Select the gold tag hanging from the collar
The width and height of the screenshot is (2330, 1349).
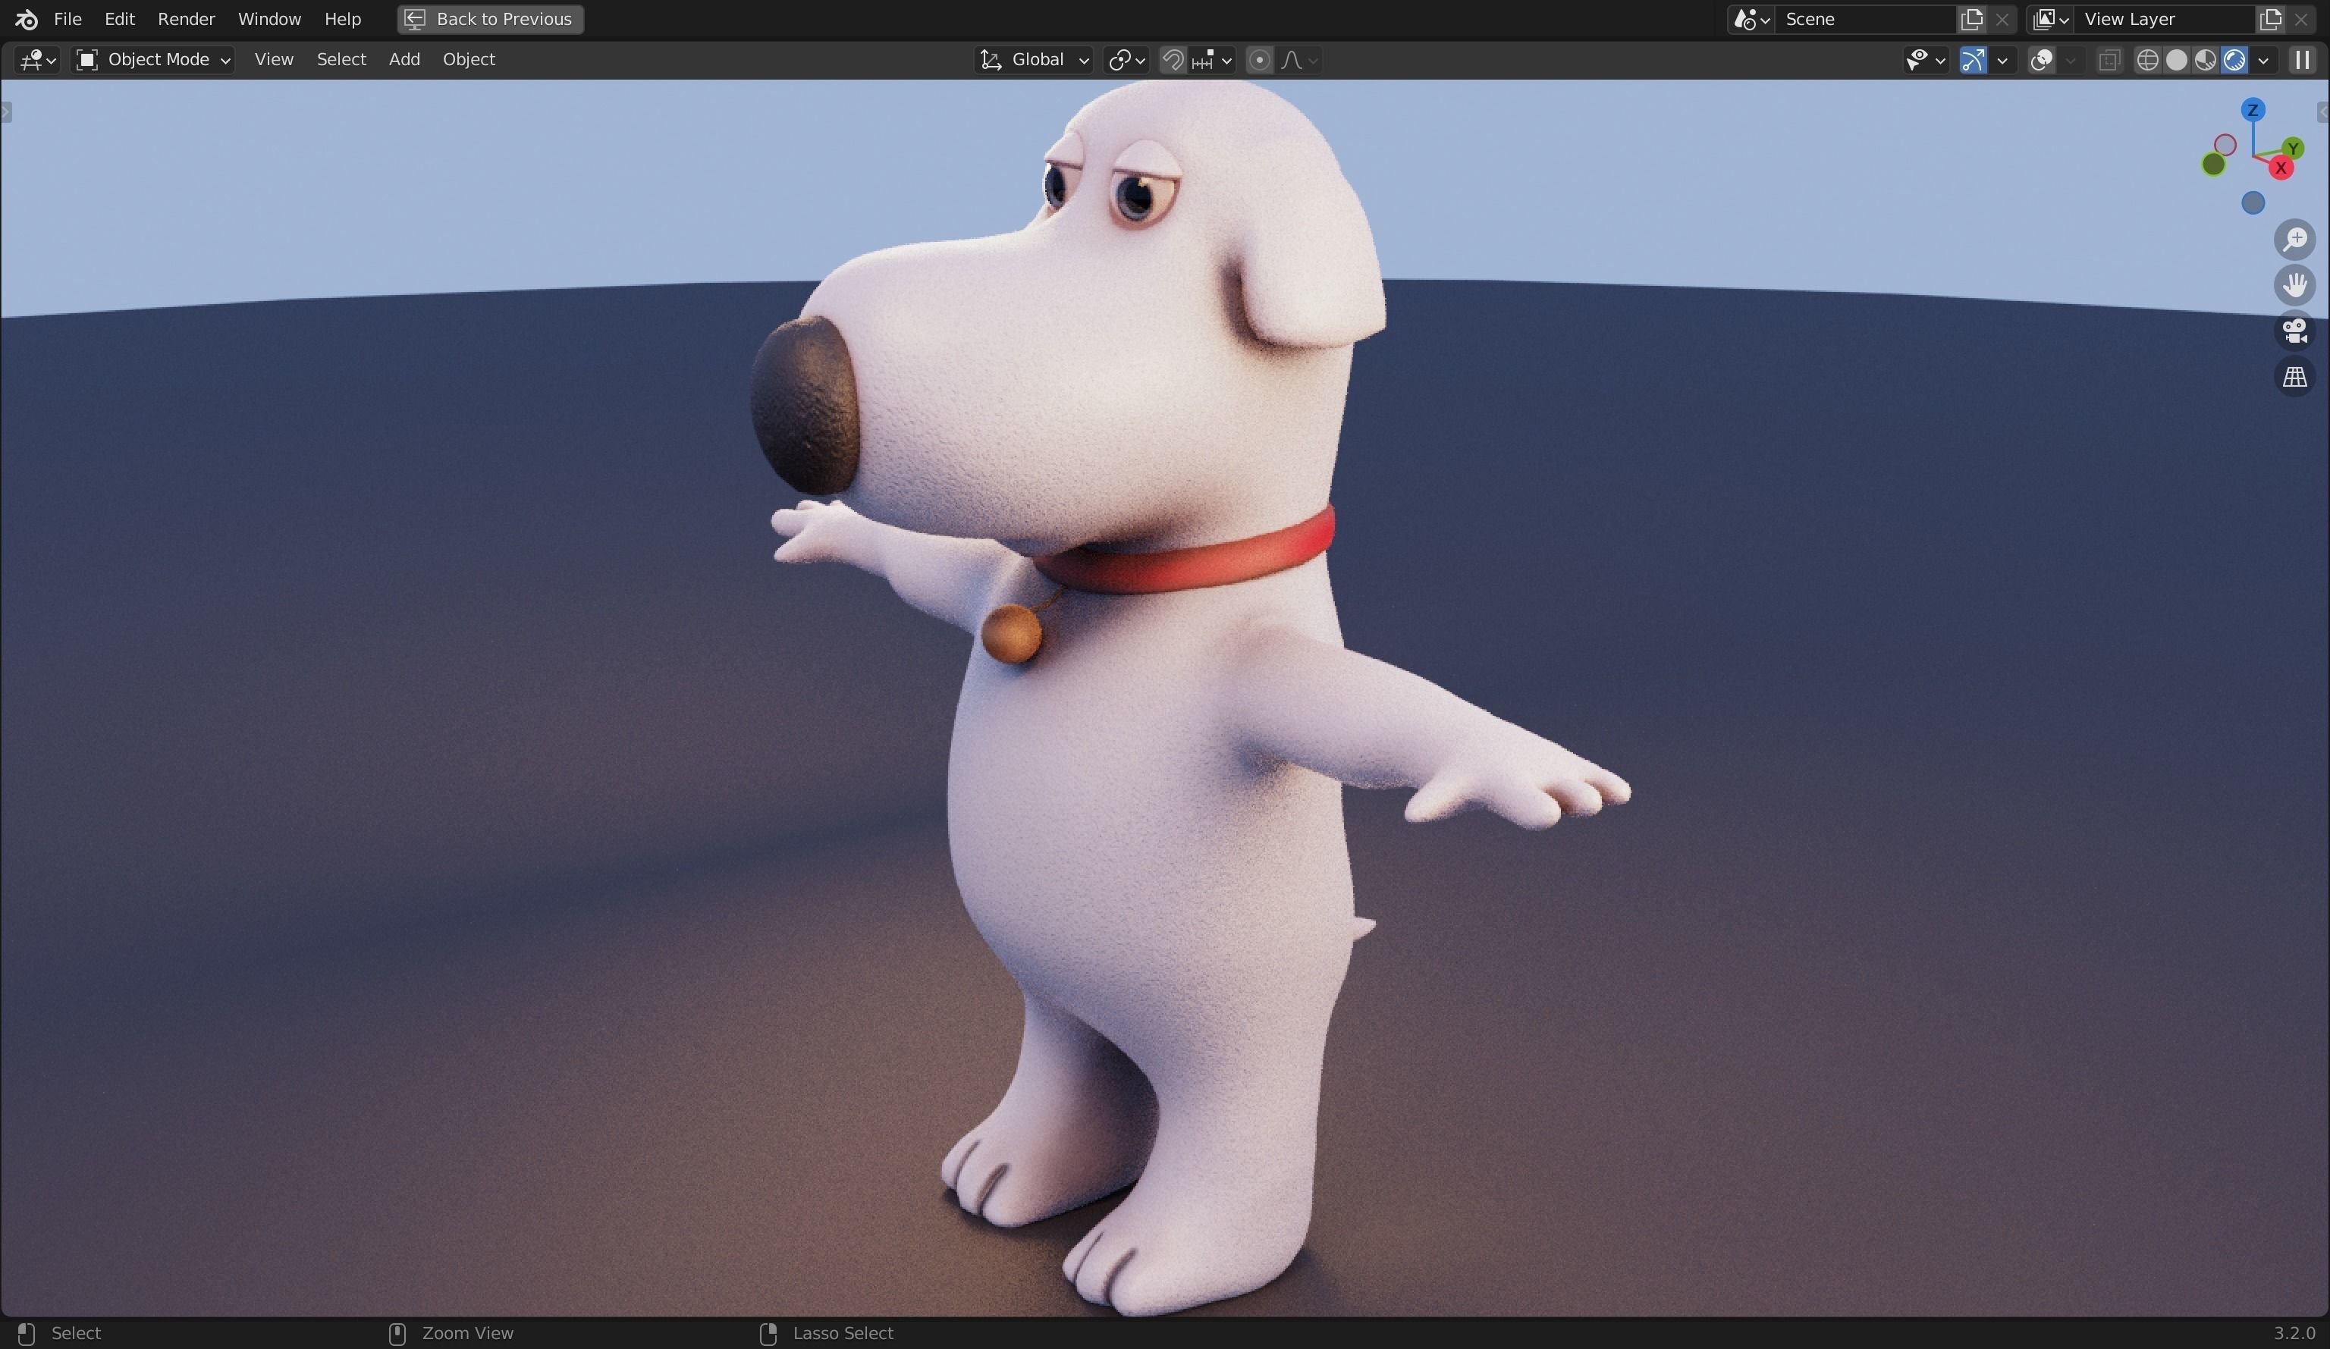point(1010,633)
